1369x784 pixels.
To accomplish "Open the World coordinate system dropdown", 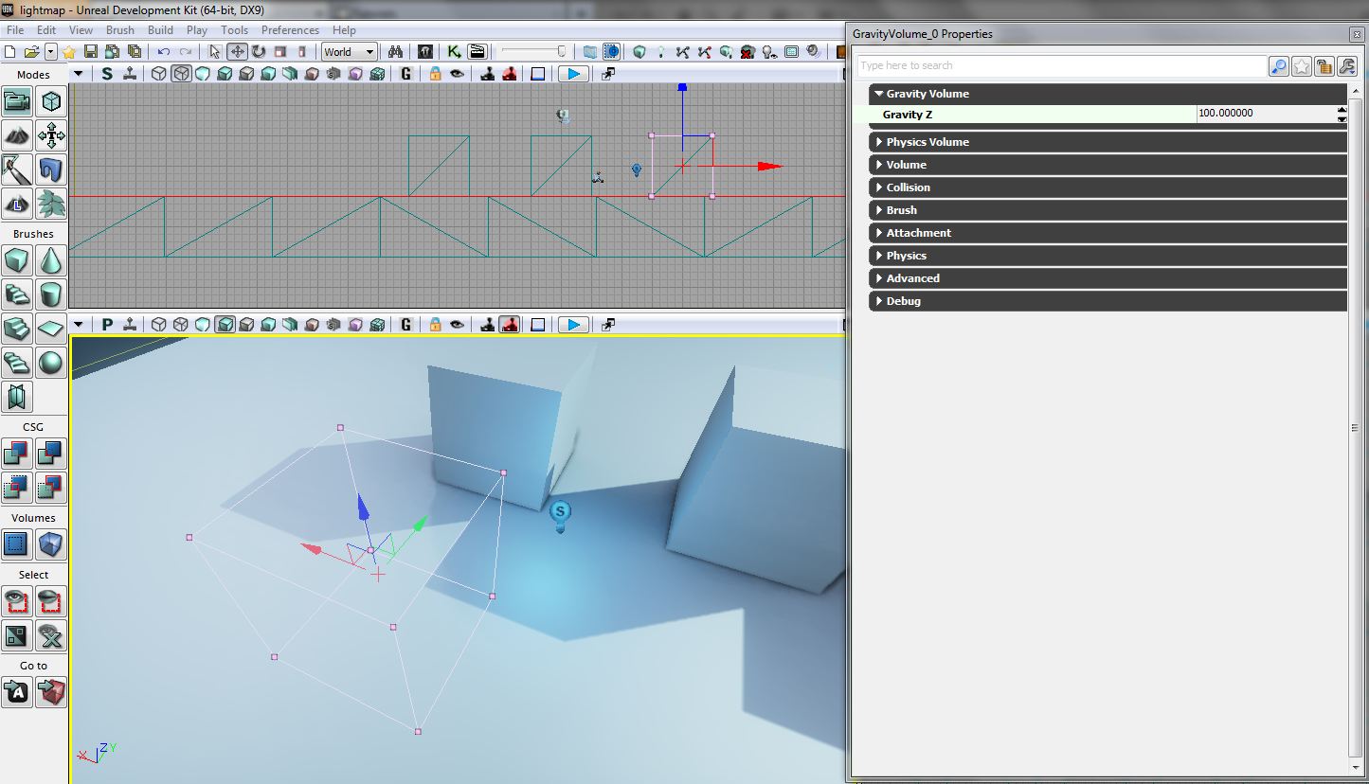I will click(x=349, y=52).
